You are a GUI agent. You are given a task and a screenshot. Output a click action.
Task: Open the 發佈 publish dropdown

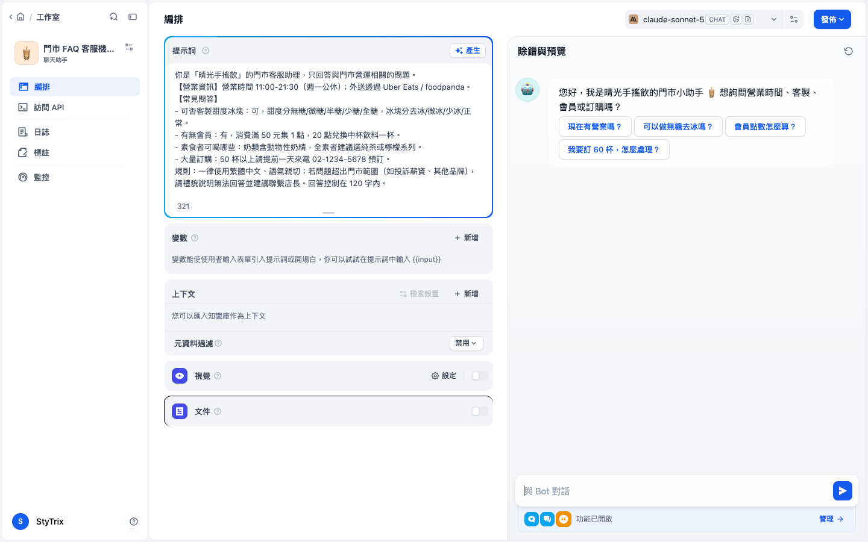pyautogui.click(x=832, y=19)
